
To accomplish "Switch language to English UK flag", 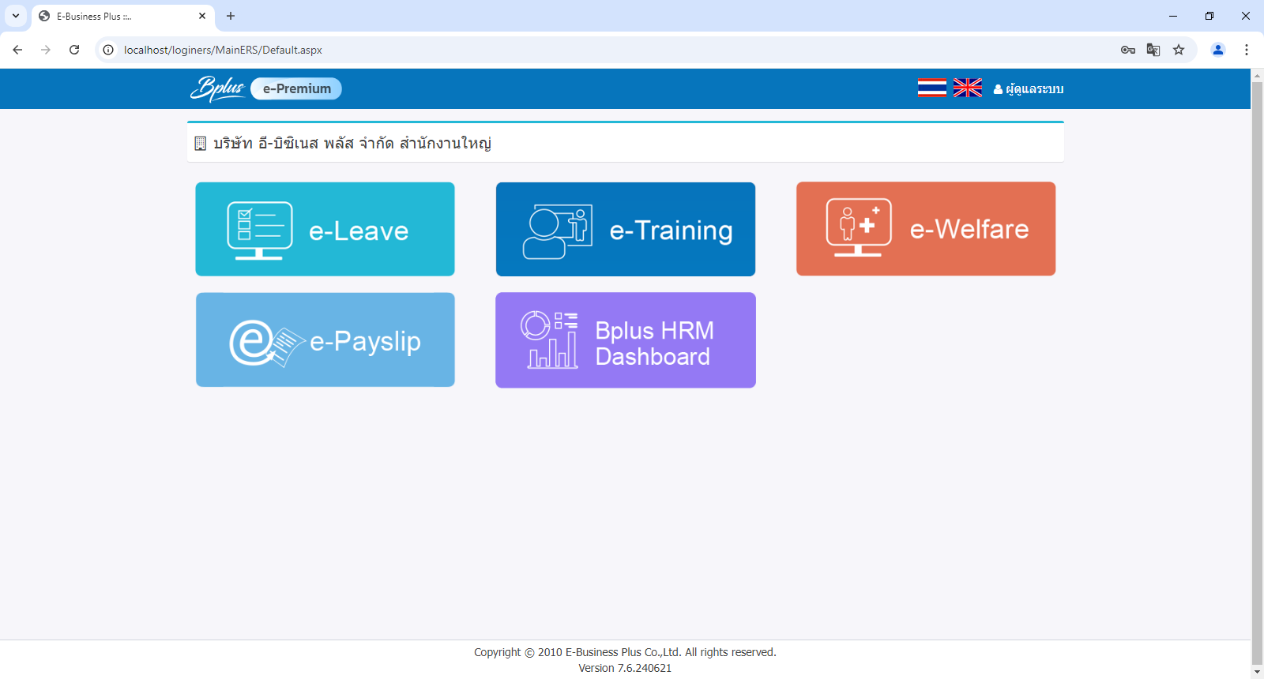I will 968,88.
